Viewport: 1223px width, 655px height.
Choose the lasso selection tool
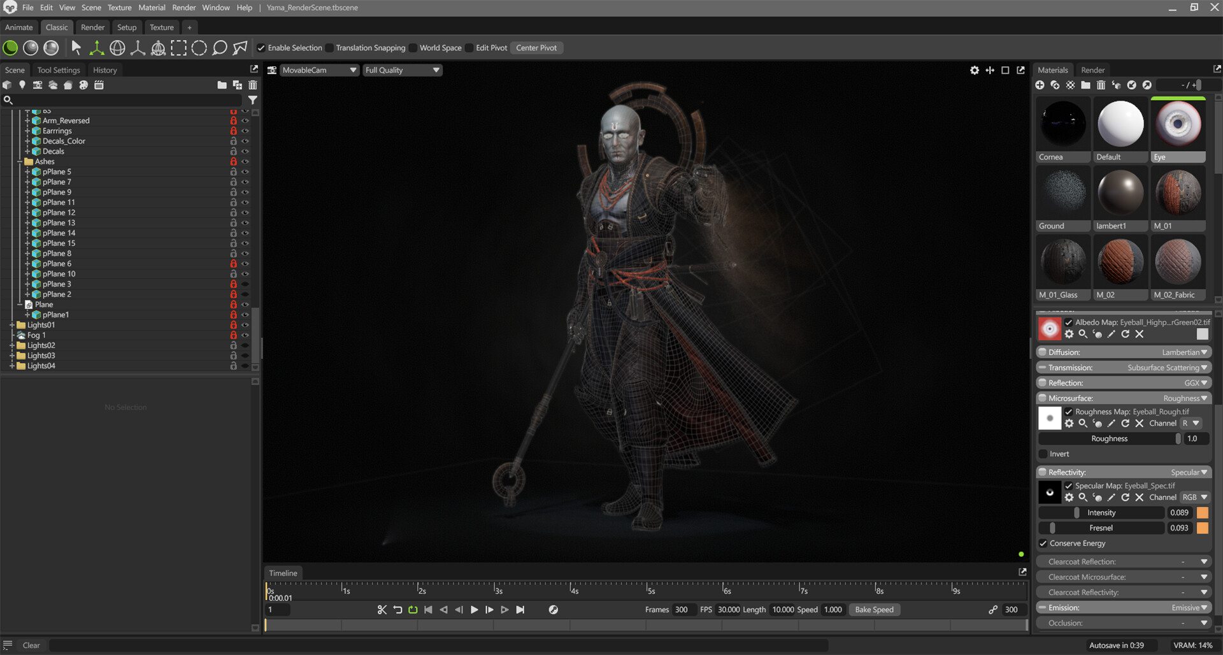220,48
